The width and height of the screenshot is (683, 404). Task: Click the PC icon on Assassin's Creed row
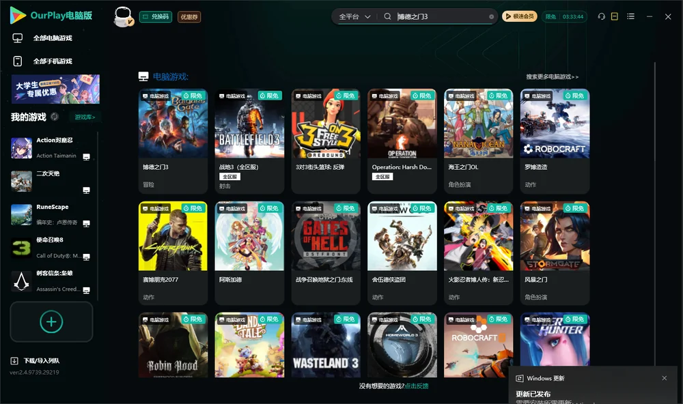pyautogui.click(x=86, y=291)
